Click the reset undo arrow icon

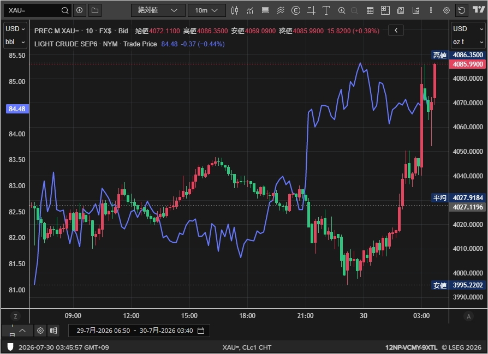[x=462, y=10]
